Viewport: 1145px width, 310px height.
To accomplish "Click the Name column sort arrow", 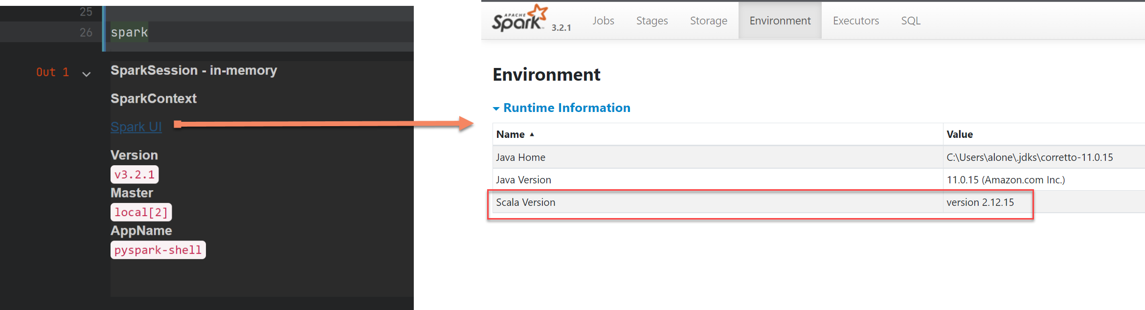I will pos(532,134).
